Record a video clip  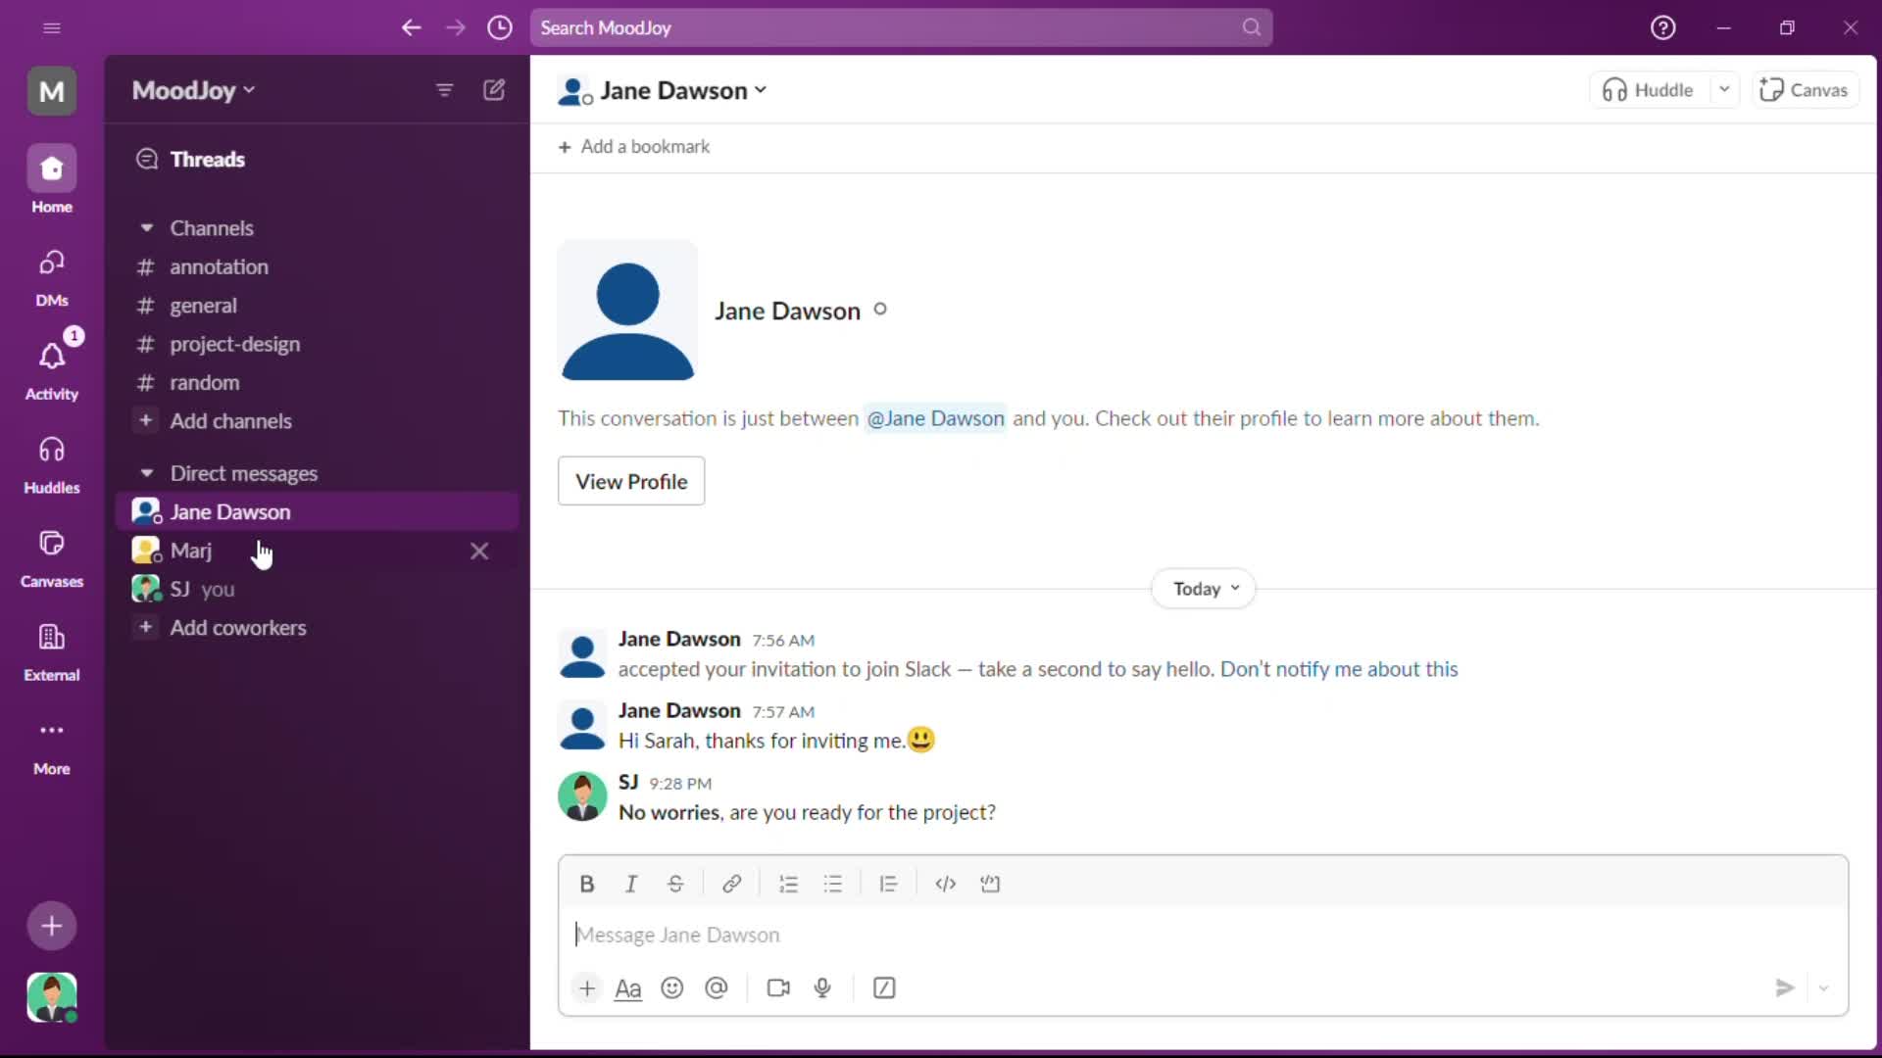tap(778, 987)
